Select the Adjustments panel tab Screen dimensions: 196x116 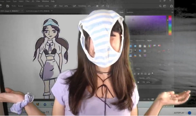[140, 41]
